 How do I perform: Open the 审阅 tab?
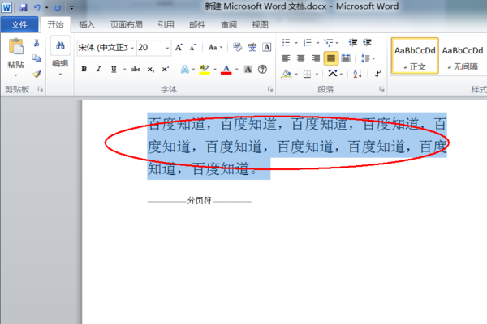[x=229, y=24]
